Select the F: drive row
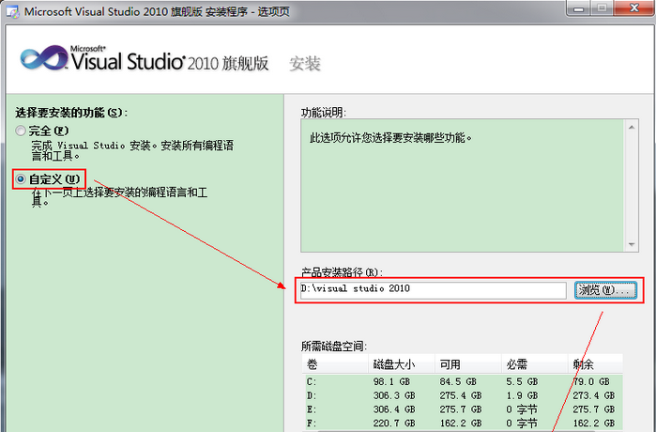Image resolution: width=656 pixels, height=432 pixels. click(463, 424)
